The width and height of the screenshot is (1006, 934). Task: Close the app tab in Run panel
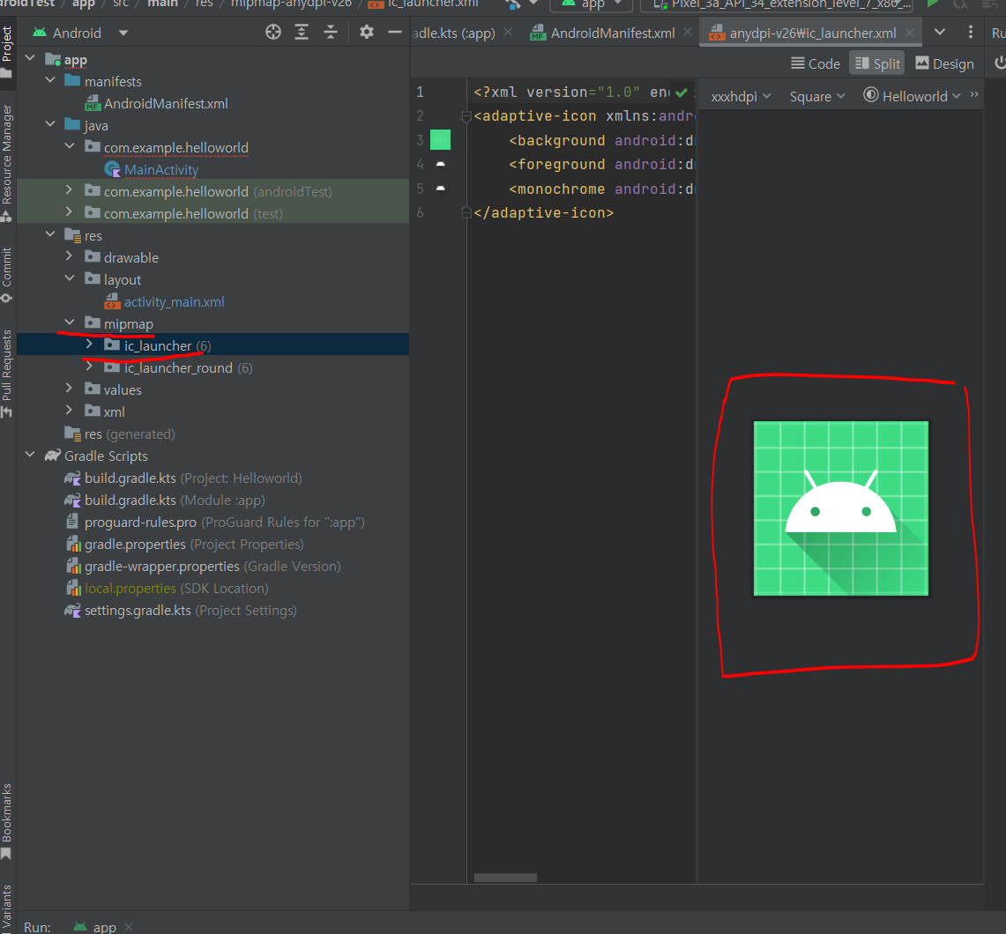tap(129, 927)
